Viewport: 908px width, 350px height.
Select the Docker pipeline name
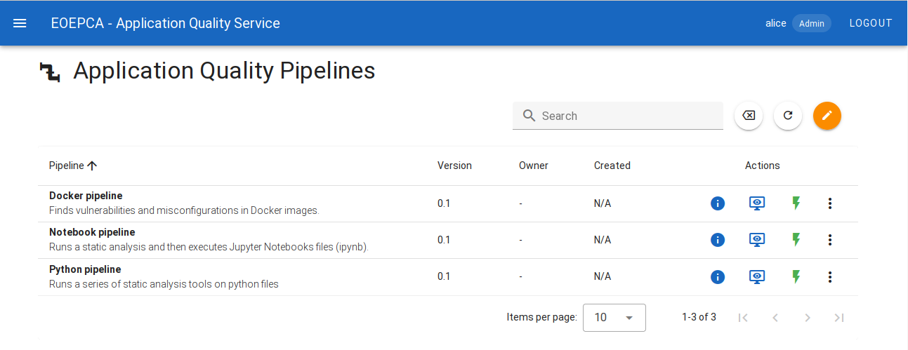point(86,196)
